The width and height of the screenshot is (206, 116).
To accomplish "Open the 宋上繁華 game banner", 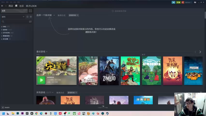I will click(x=56, y=66).
